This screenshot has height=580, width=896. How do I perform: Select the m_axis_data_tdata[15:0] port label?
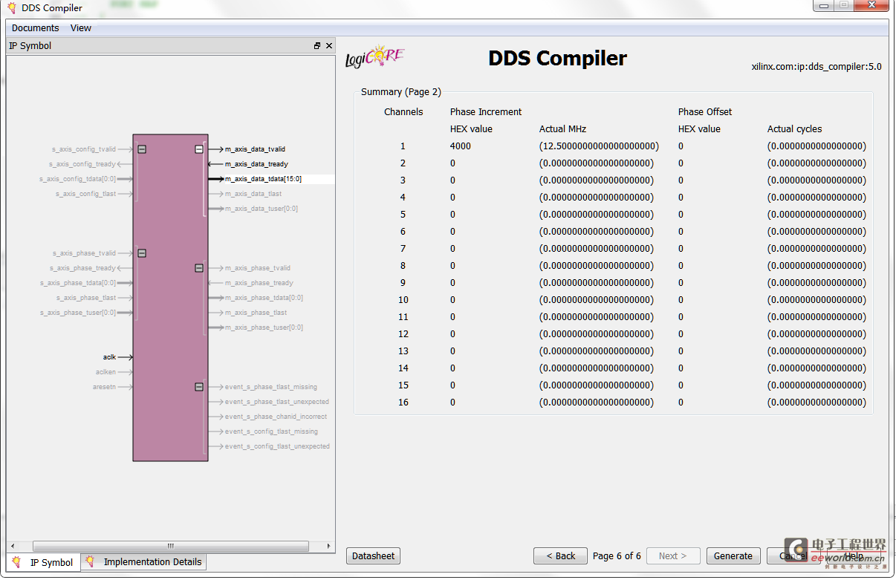[263, 179]
